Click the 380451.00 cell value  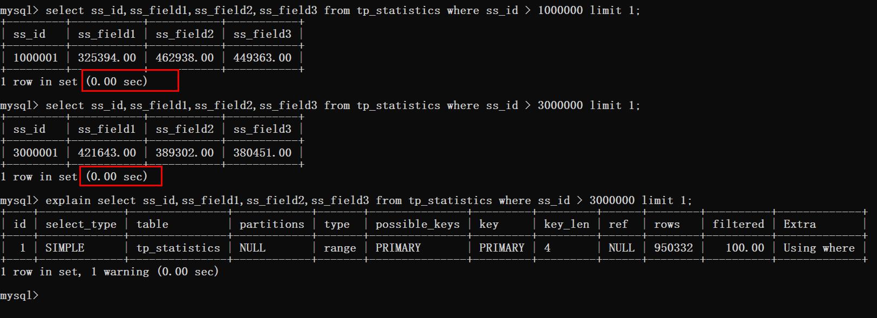click(x=262, y=153)
